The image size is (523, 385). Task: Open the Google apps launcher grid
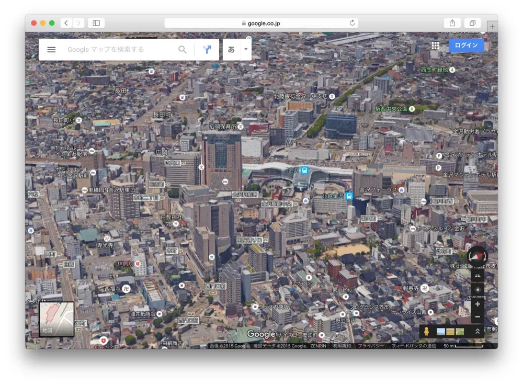436,45
